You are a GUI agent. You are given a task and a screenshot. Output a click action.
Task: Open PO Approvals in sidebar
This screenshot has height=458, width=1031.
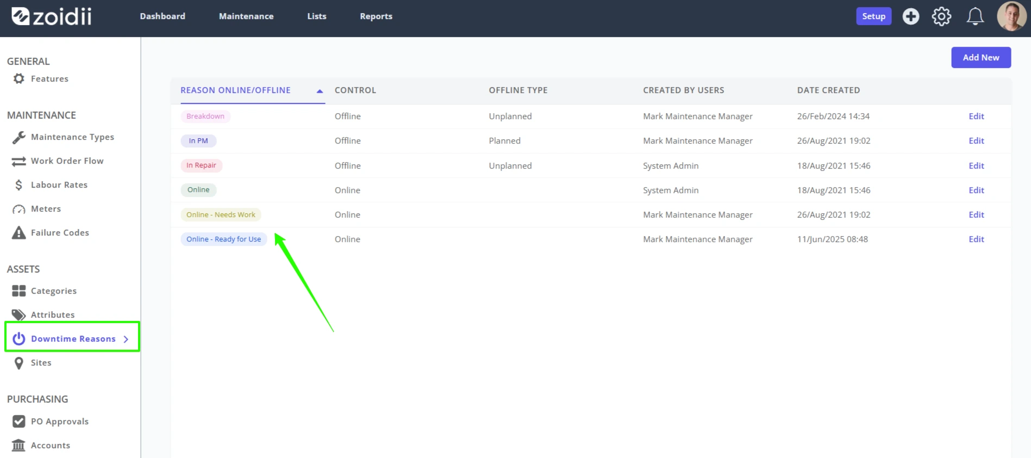60,422
